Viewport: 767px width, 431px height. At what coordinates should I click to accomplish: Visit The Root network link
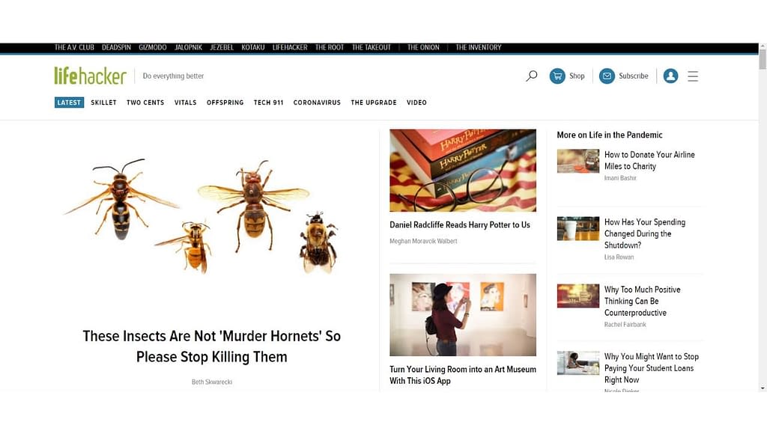point(330,47)
